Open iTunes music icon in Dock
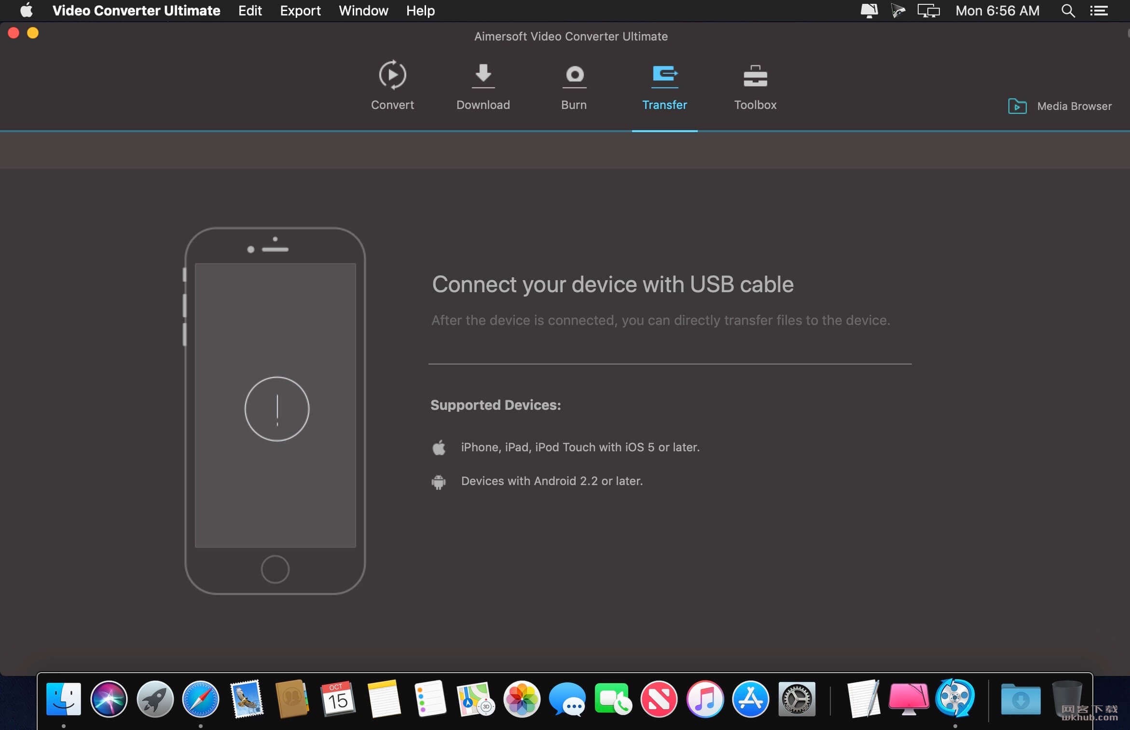 705,699
